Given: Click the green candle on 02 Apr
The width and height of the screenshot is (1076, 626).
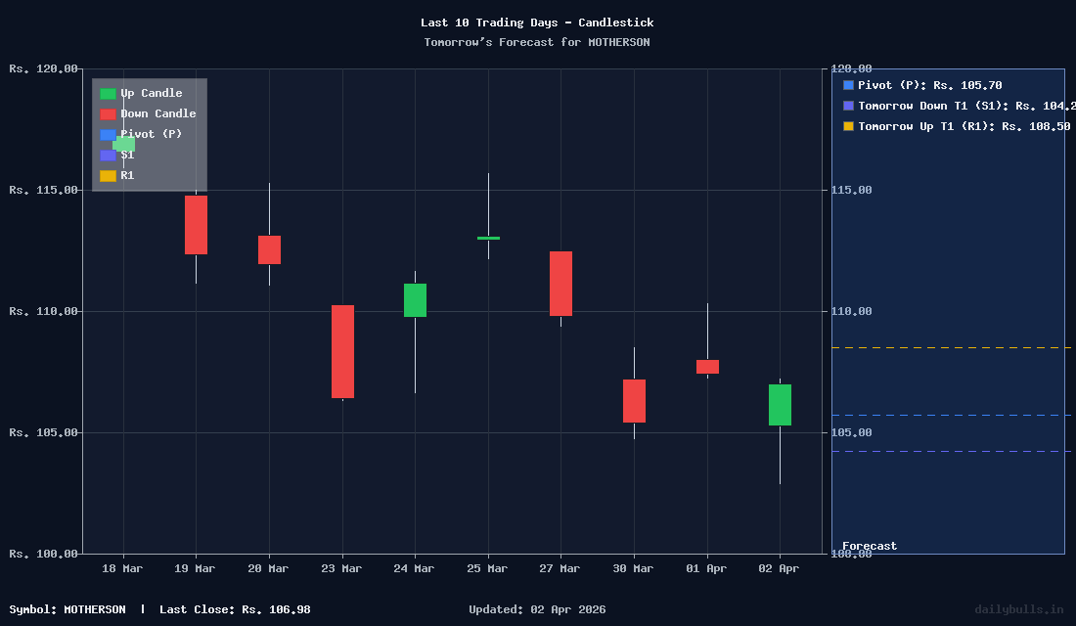Looking at the screenshot, I should [779, 404].
